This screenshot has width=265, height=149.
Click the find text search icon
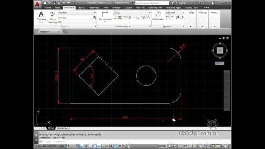[94, 17]
